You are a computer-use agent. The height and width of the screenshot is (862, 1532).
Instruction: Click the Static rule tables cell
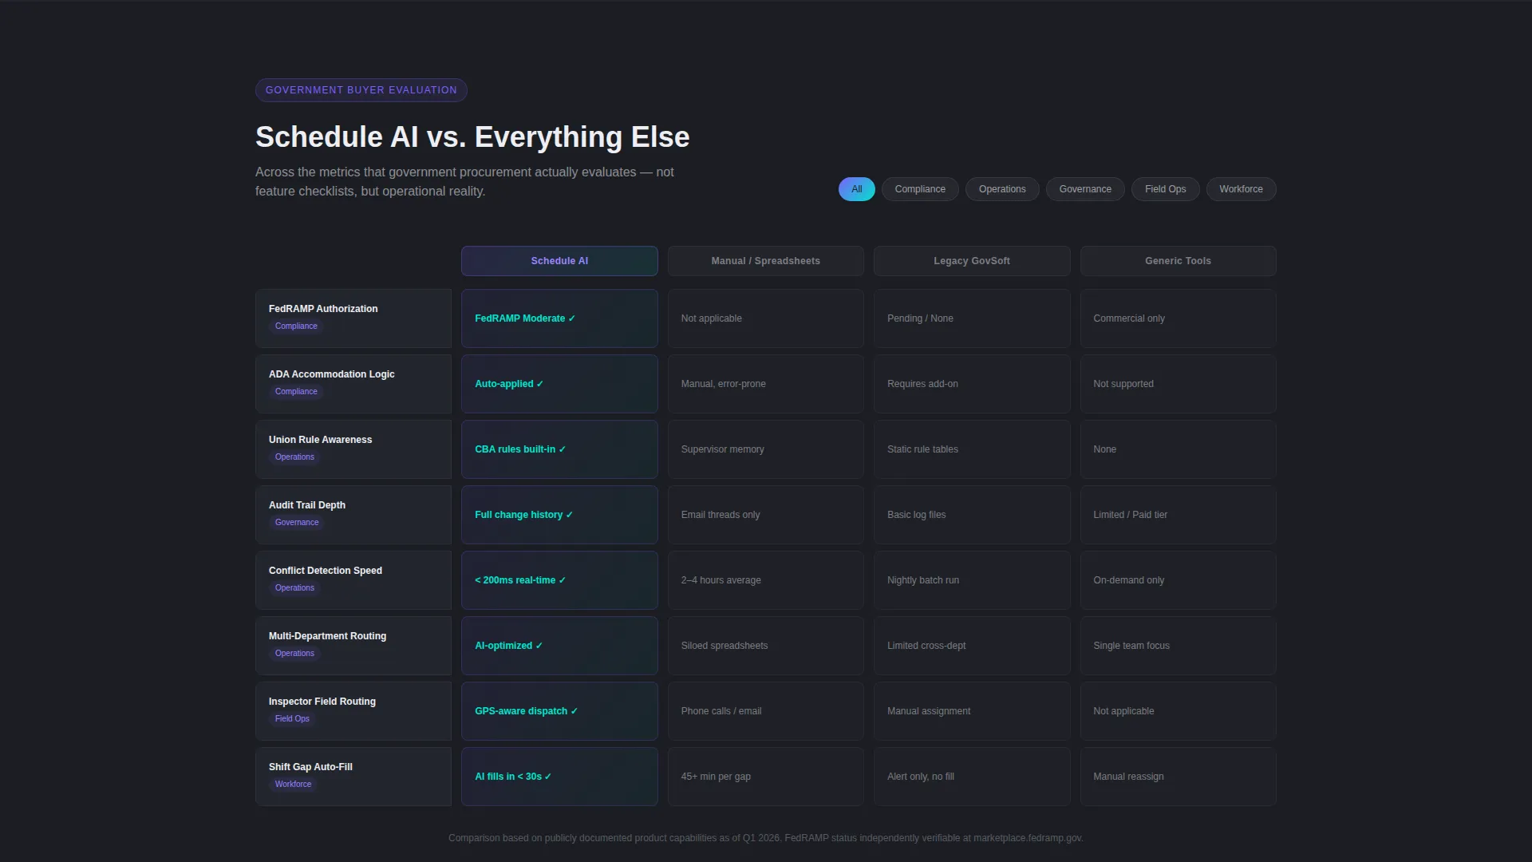tap(972, 449)
